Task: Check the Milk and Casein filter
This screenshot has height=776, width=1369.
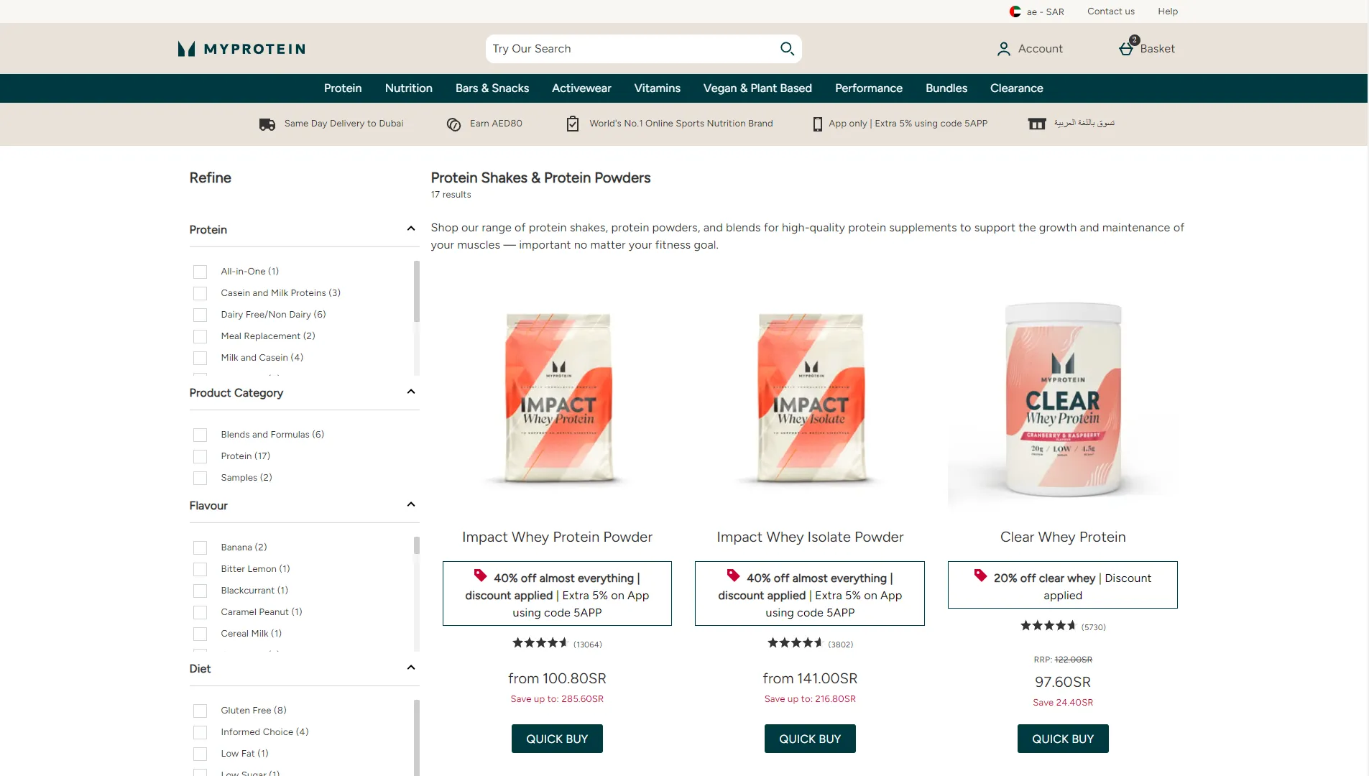Action: pos(200,358)
